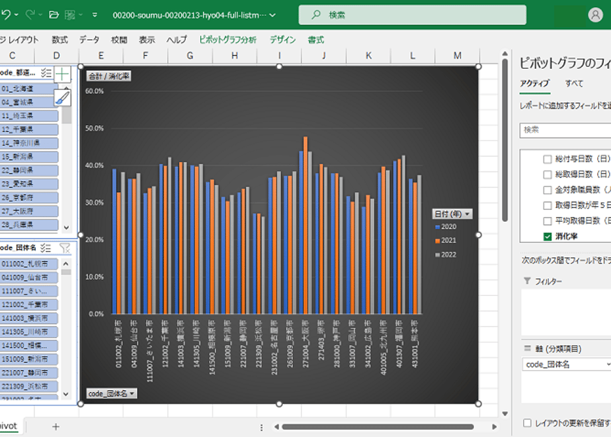
Task: Switch to the すべて tab in field pane
Action: click(574, 83)
